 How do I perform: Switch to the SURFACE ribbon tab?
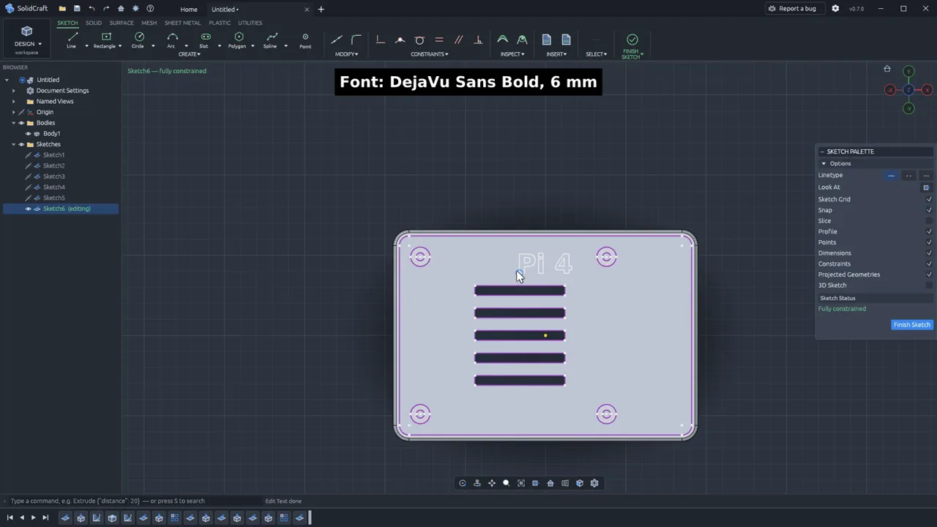click(122, 23)
